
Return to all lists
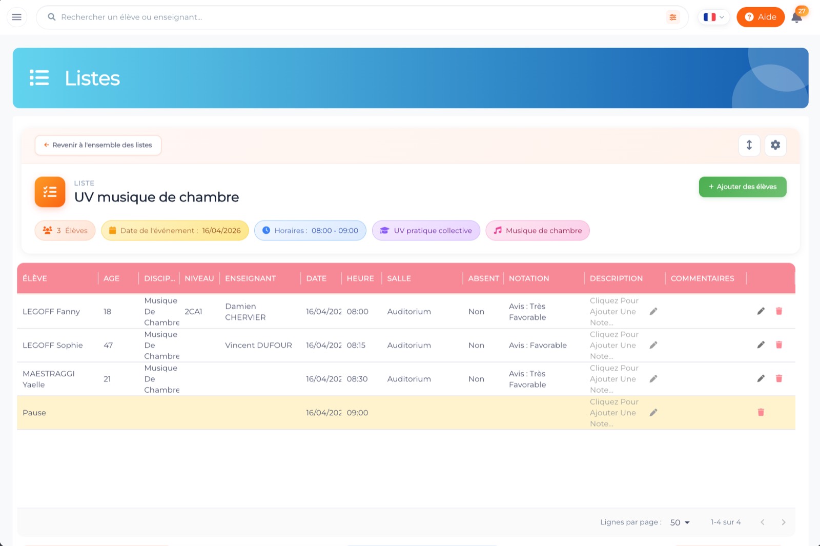[98, 145]
